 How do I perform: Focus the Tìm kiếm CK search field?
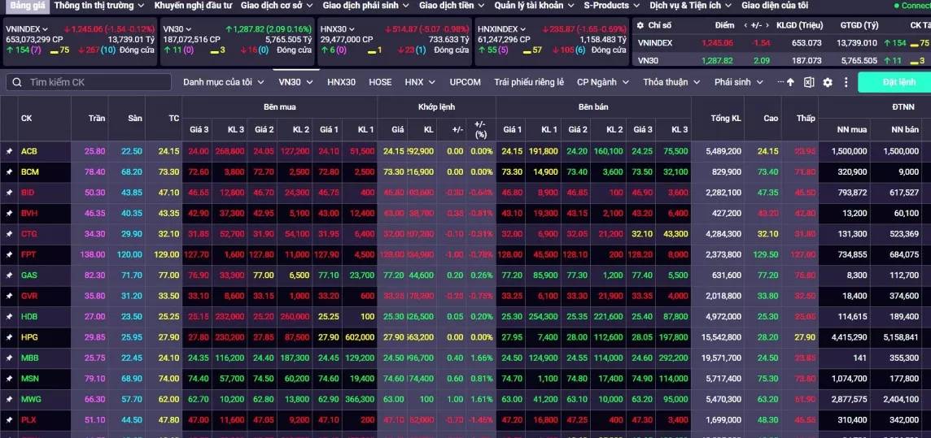click(89, 82)
